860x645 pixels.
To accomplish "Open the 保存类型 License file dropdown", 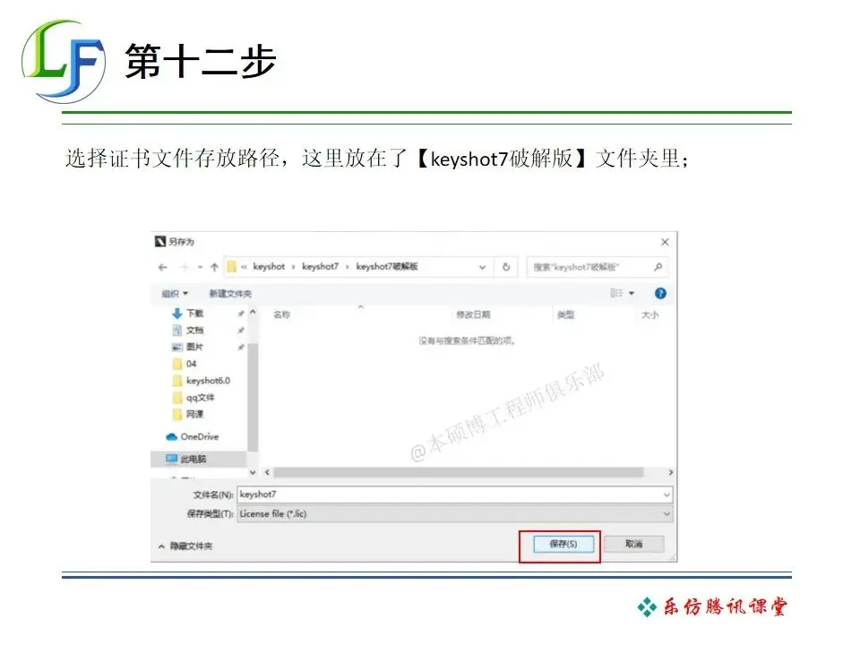I will click(x=455, y=514).
